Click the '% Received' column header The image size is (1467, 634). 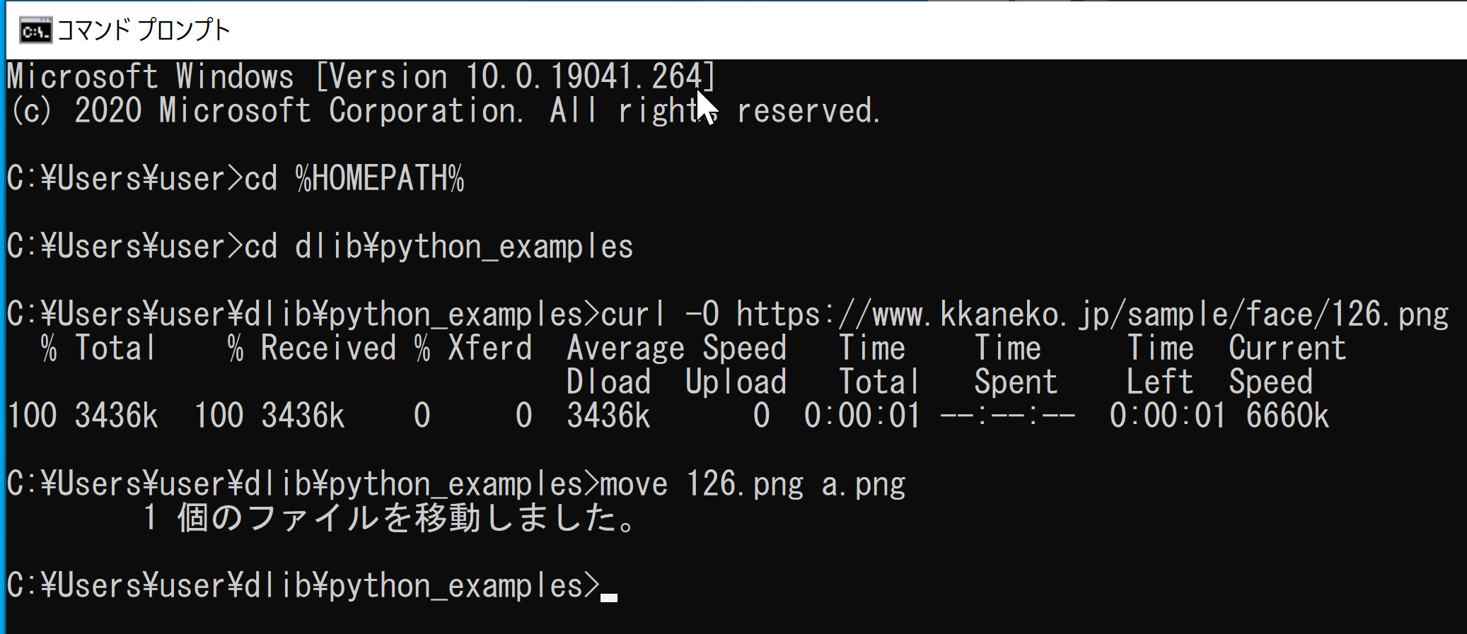[x=312, y=348]
